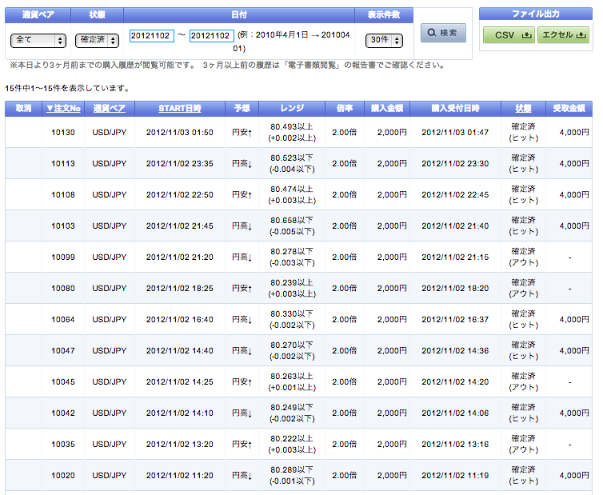603x495 pixels.
Task: Select order number 10113
Action: click(63, 163)
